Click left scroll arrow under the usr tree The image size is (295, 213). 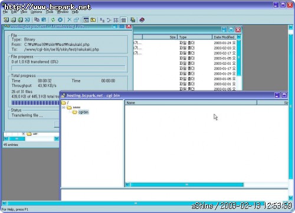(x=6, y=139)
